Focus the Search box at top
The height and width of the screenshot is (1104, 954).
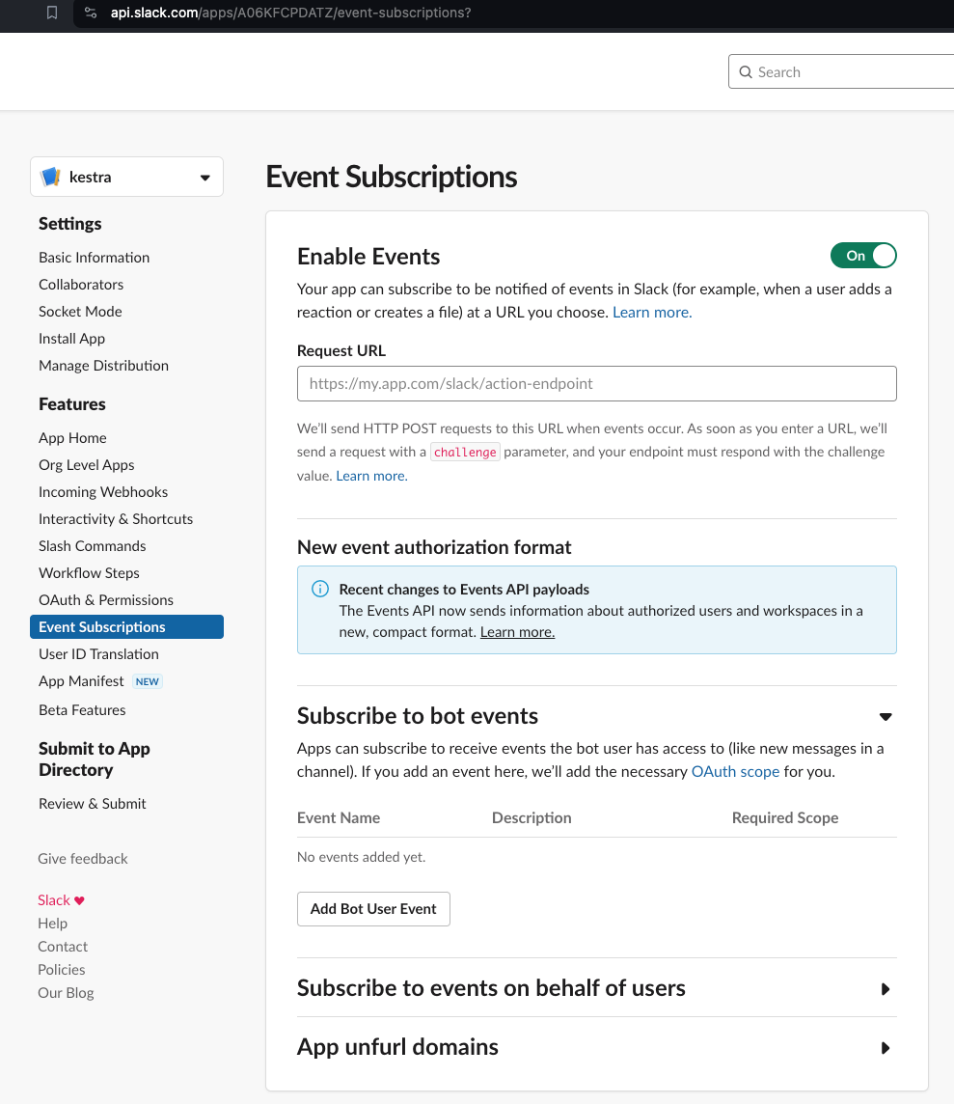tap(849, 72)
